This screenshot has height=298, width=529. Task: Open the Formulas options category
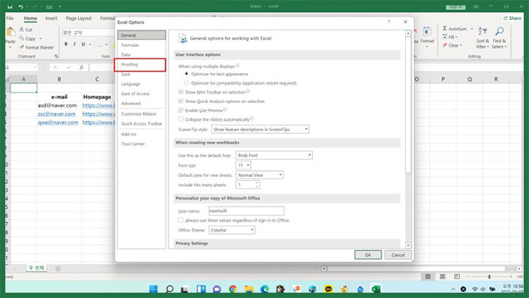(130, 45)
